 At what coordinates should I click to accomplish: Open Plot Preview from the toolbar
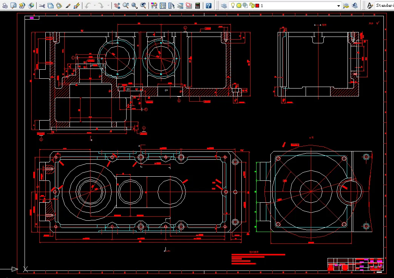14,6
